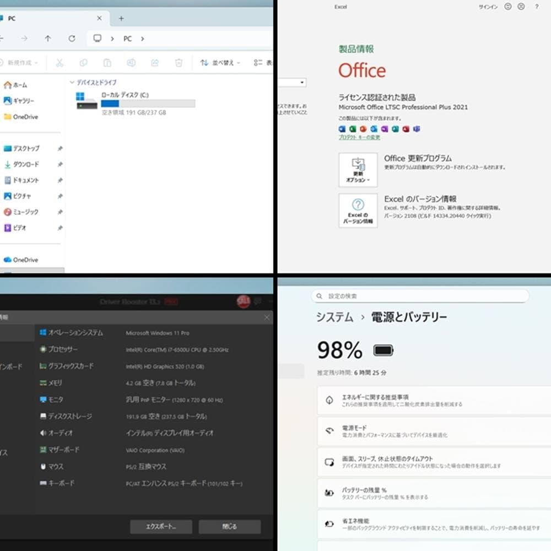Click the Cut icon on the Explorer toolbar
This screenshot has height=551, width=551.
(60, 63)
